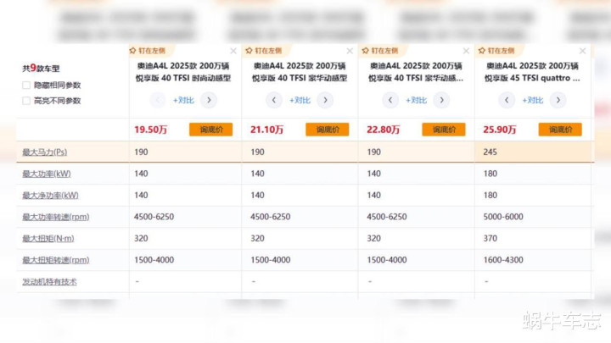Open 最大扭矩转速(rpm) parameter link
This screenshot has width=611, height=343.
(x=56, y=260)
